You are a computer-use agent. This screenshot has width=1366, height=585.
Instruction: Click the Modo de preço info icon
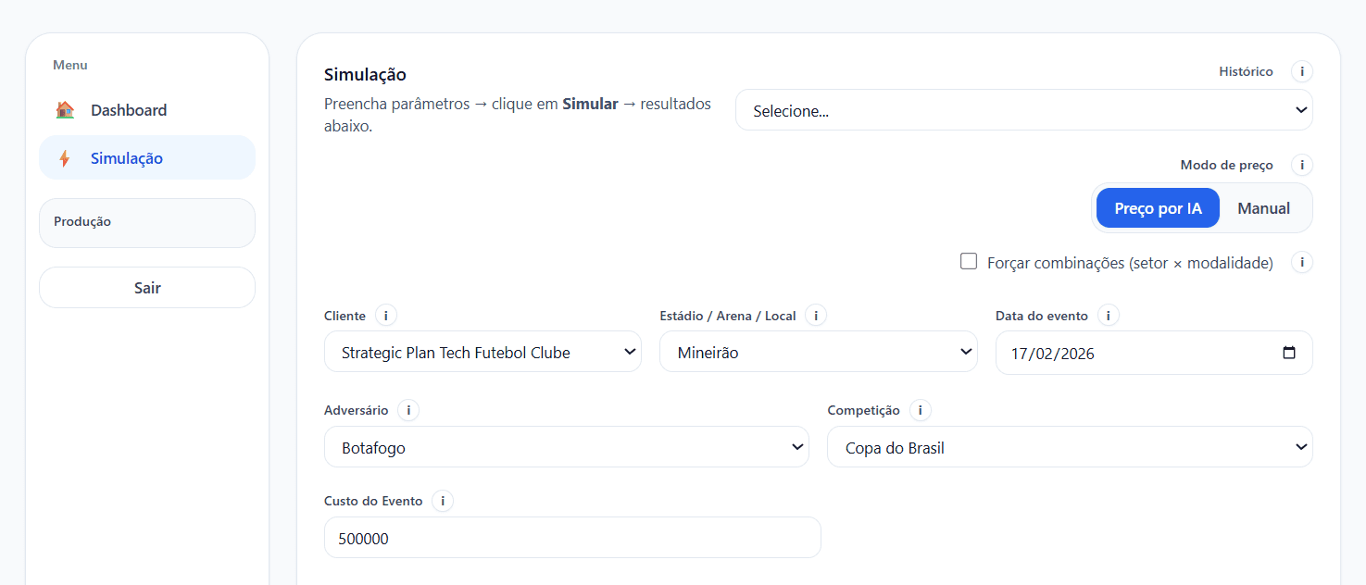point(1301,165)
